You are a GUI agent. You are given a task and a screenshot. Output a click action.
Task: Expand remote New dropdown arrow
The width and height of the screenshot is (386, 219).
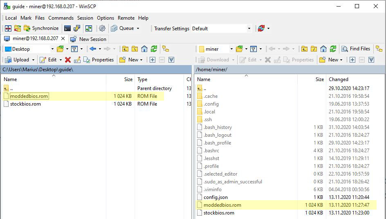(x=341, y=60)
